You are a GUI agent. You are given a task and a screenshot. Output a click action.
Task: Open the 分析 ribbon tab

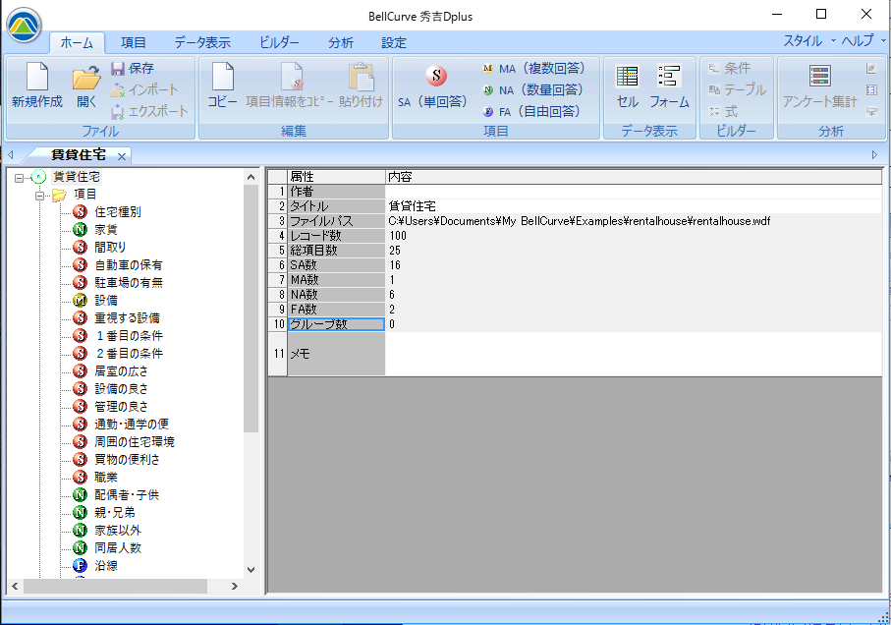(x=340, y=42)
